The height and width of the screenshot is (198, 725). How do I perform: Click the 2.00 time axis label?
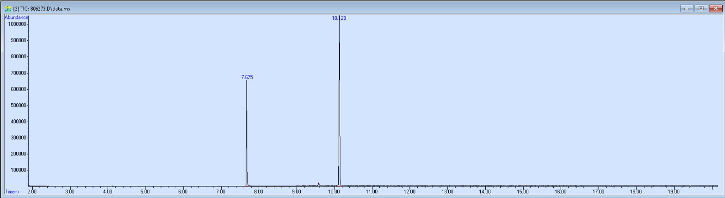(x=32, y=191)
